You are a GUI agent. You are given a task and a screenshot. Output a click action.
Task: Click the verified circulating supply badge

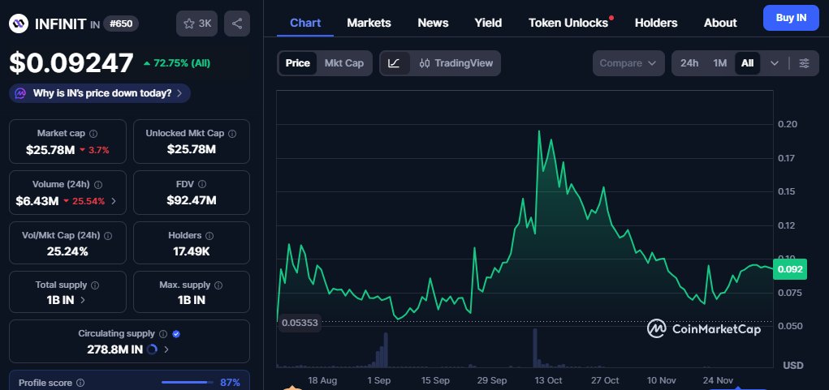tap(176, 334)
